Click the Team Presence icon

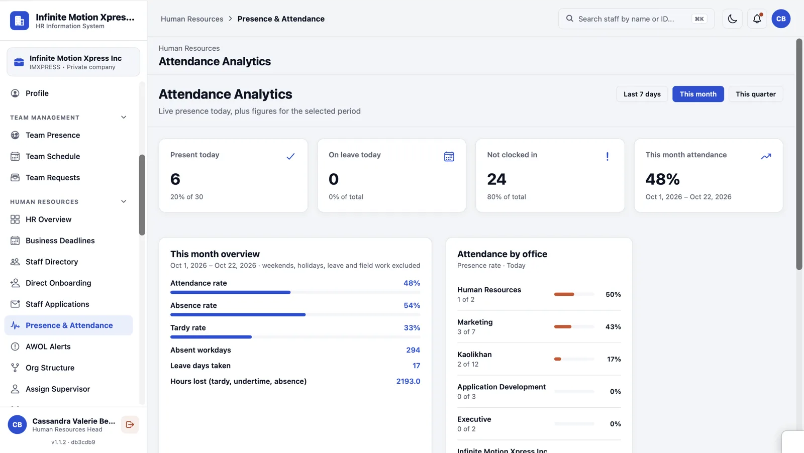(15, 135)
